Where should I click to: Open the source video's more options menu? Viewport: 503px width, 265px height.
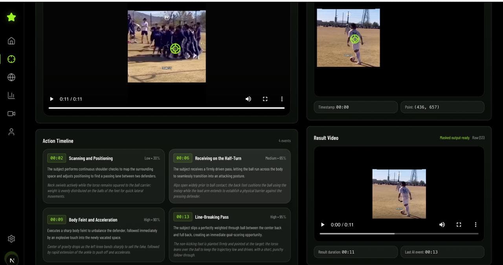(282, 99)
